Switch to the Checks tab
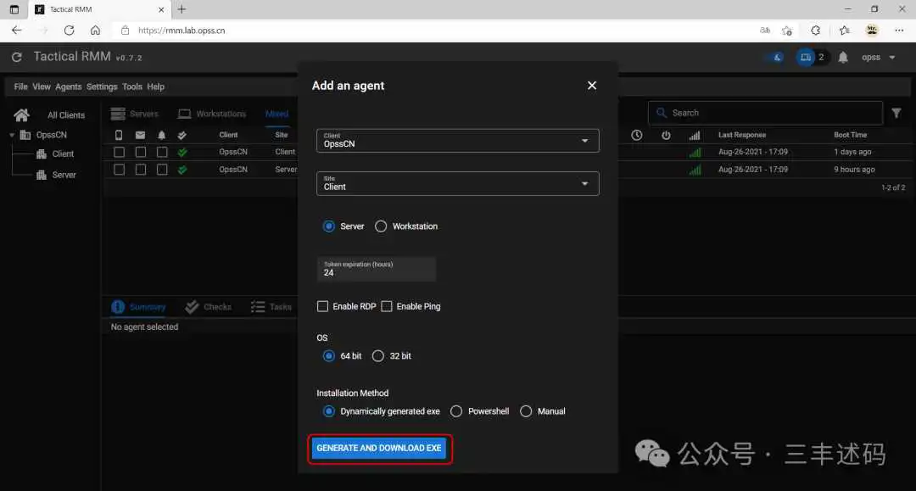This screenshot has height=491, width=916. (209, 306)
